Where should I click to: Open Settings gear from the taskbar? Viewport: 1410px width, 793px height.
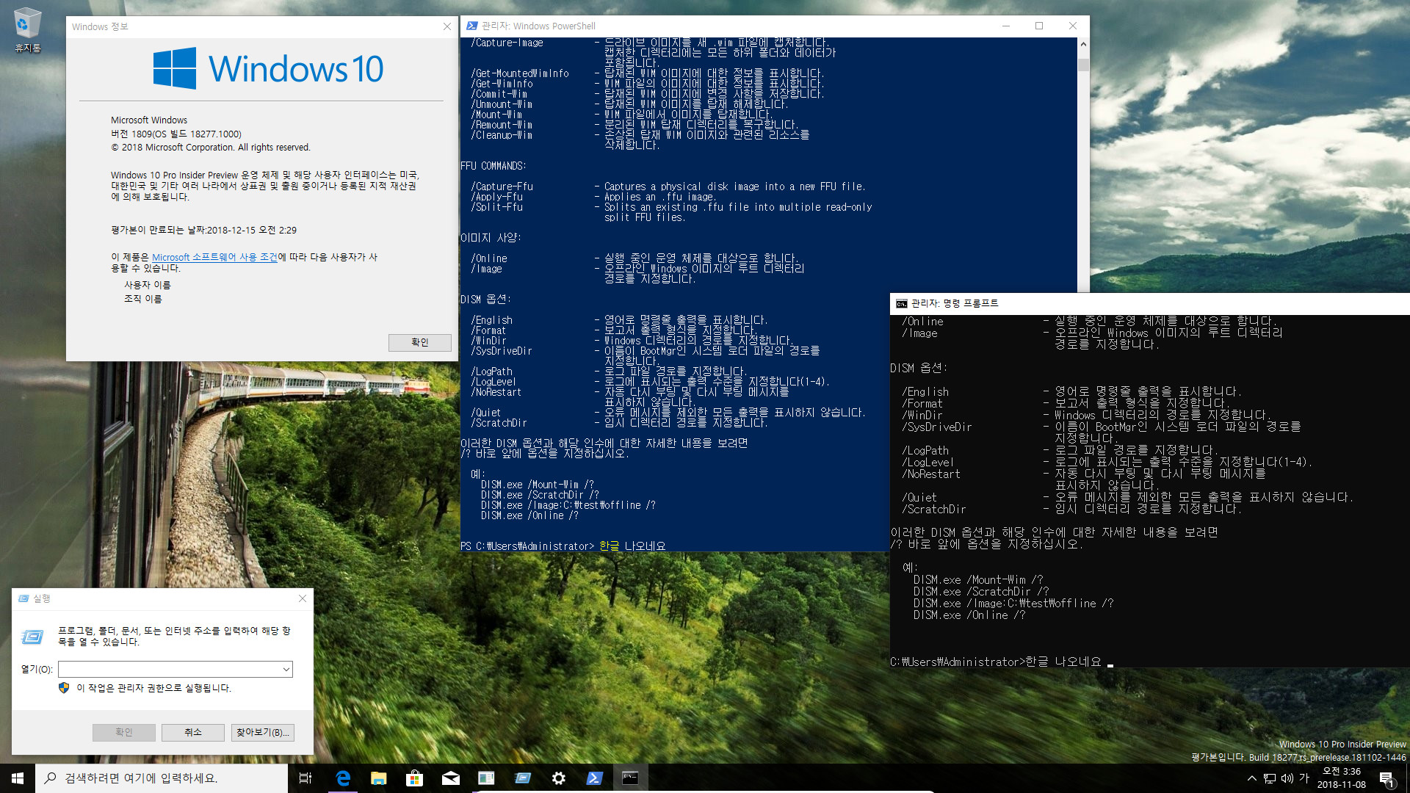tap(559, 778)
